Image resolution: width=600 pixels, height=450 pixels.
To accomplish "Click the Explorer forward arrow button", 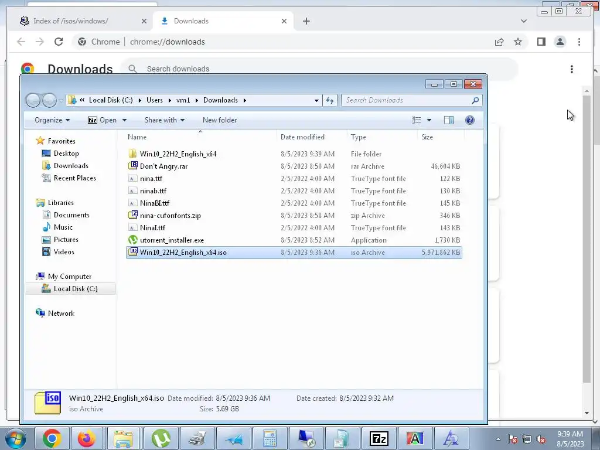I will [x=49, y=100].
